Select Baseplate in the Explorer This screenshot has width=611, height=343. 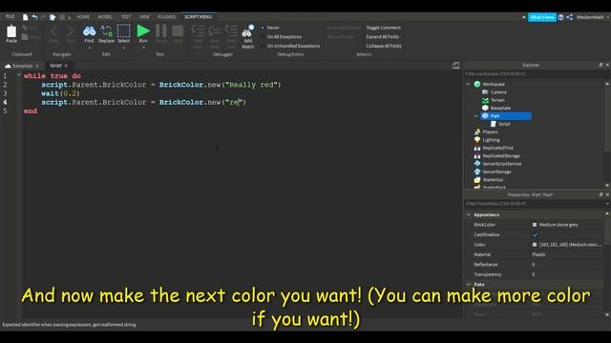pyautogui.click(x=500, y=108)
